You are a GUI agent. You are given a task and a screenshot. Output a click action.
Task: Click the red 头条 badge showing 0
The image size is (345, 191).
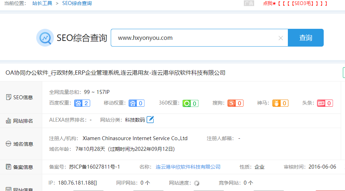(325, 103)
